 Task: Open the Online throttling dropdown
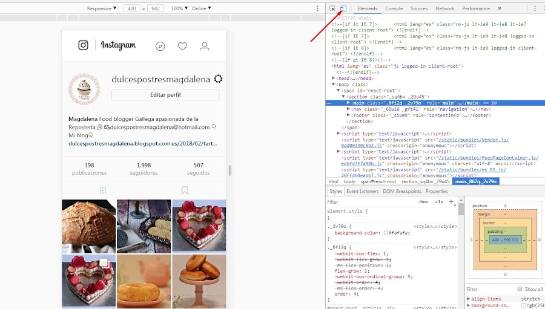coord(202,8)
